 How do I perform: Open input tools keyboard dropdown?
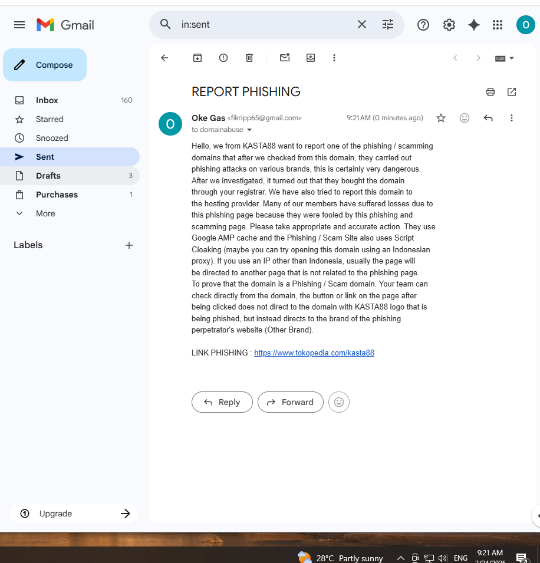pos(505,58)
